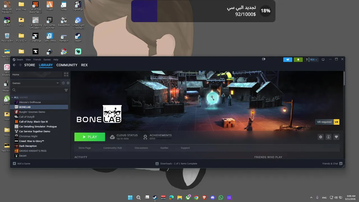Open Epic Games Launcher desktop shortcut
The image size is (359, 202).
pyautogui.click(x=50, y=23)
